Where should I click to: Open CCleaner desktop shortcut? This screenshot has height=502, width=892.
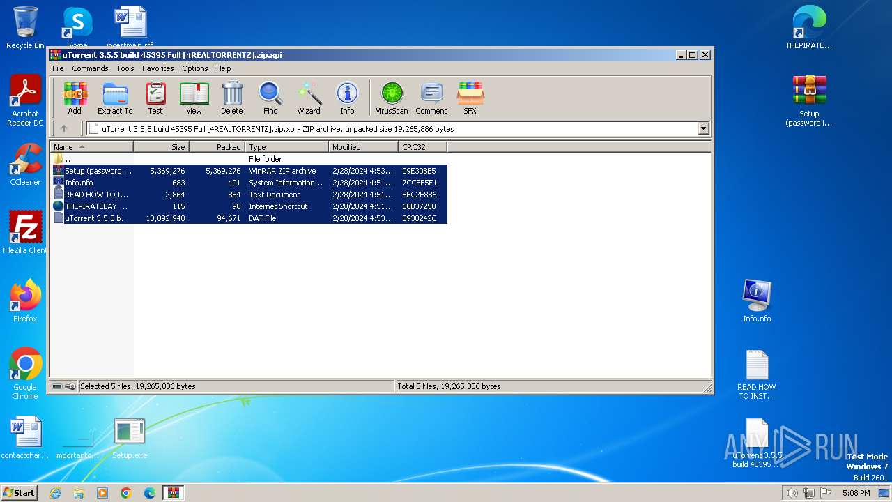click(25, 165)
